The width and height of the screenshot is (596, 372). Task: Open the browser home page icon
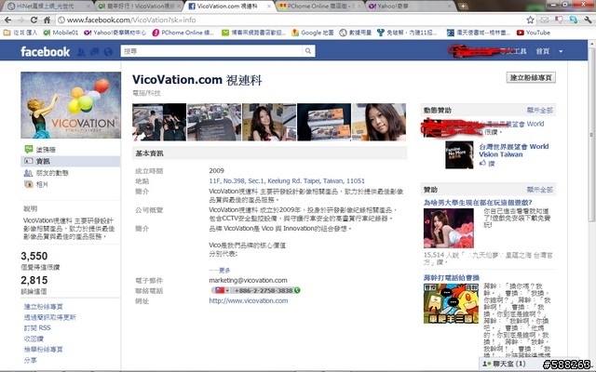[x=47, y=20]
